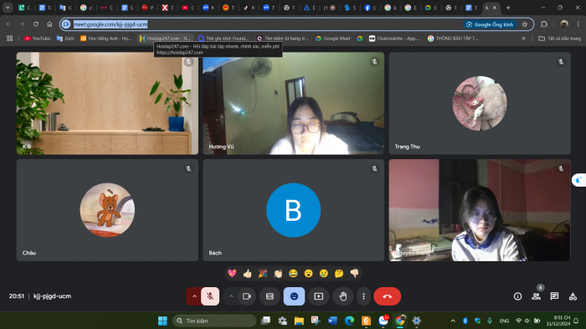This screenshot has width=586, height=329.
Task: Send the heart emoji reaction
Action: click(x=232, y=274)
